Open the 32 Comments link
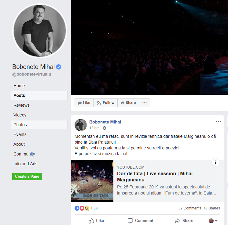 (189, 208)
